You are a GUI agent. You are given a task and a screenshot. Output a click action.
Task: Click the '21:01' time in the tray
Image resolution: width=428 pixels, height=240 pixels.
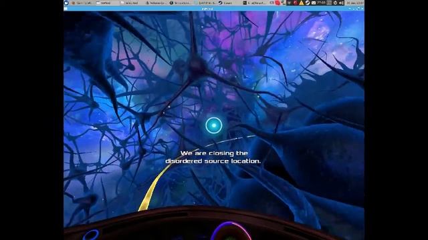[x=321, y=3]
